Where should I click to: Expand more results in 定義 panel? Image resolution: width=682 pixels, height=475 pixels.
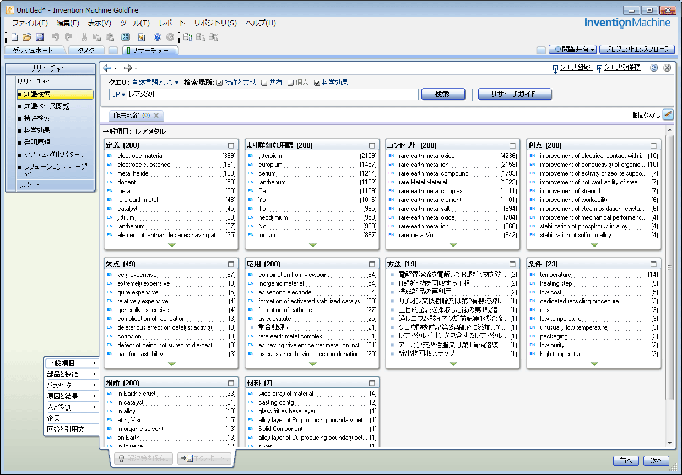click(172, 245)
